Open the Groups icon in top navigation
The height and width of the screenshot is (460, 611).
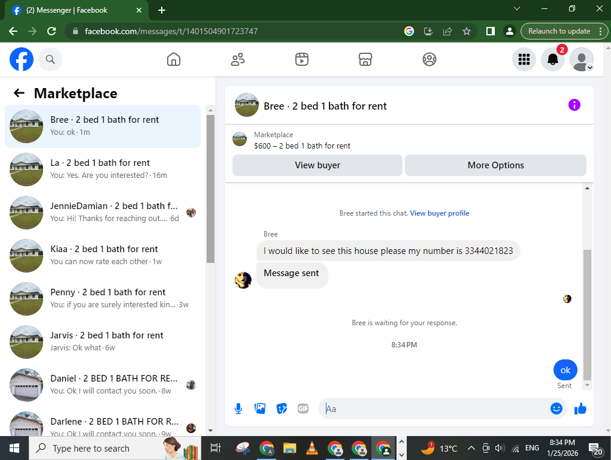point(429,59)
